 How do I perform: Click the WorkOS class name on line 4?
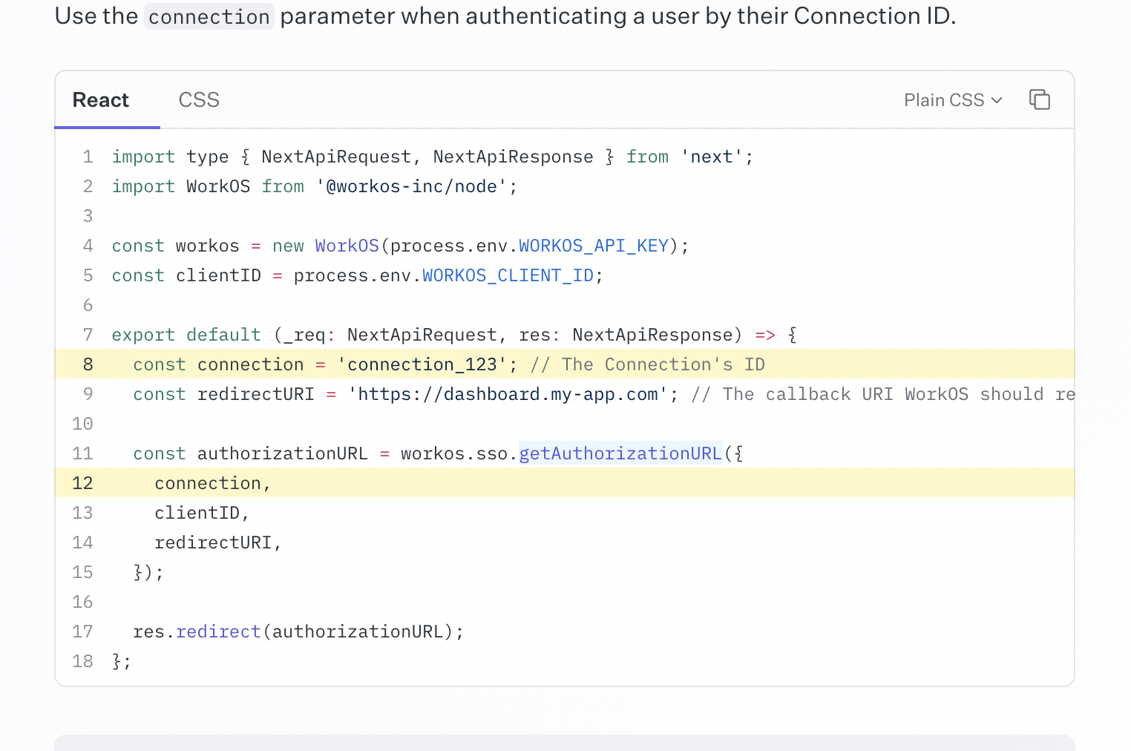[347, 245]
